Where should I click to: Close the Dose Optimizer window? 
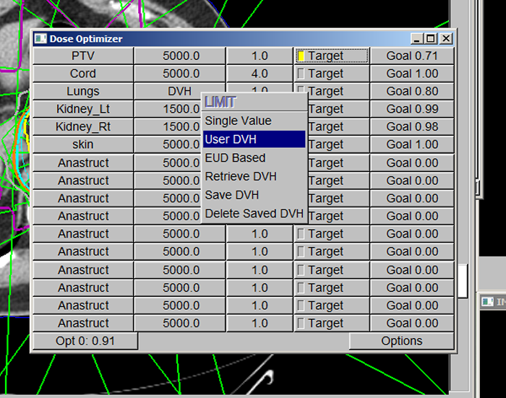pos(446,38)
